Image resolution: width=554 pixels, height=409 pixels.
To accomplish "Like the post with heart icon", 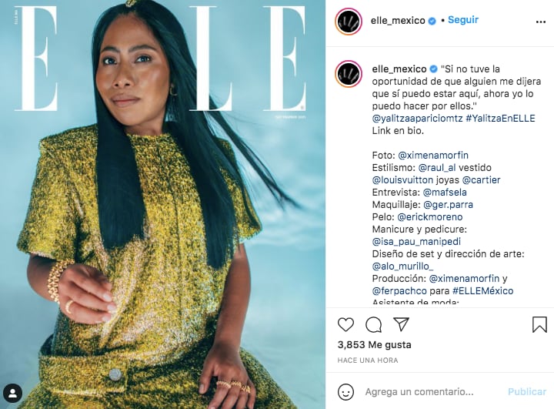I will 345,324.
